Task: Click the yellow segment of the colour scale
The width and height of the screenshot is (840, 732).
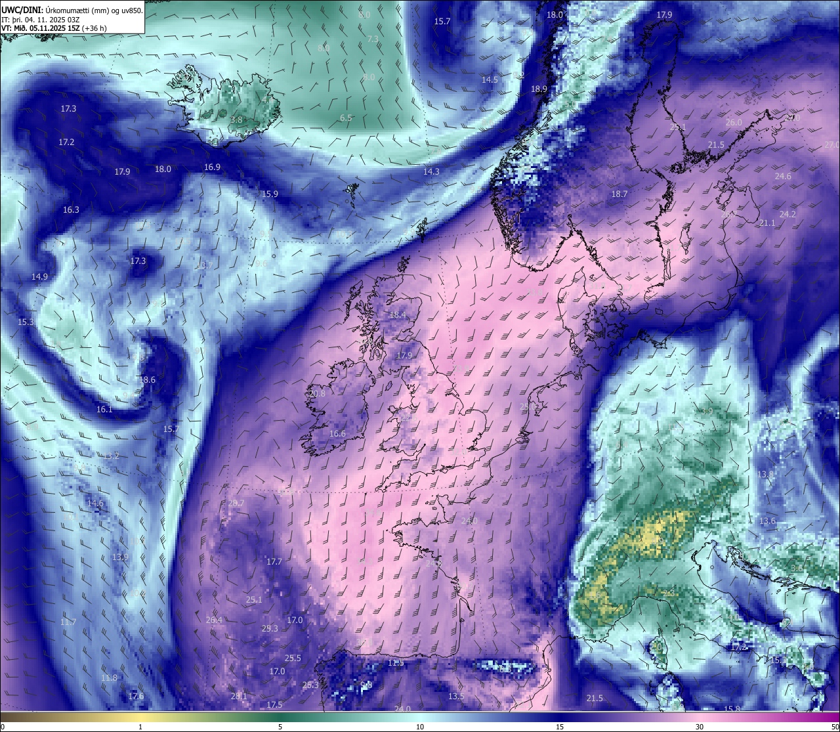Action: pos(141,717)
